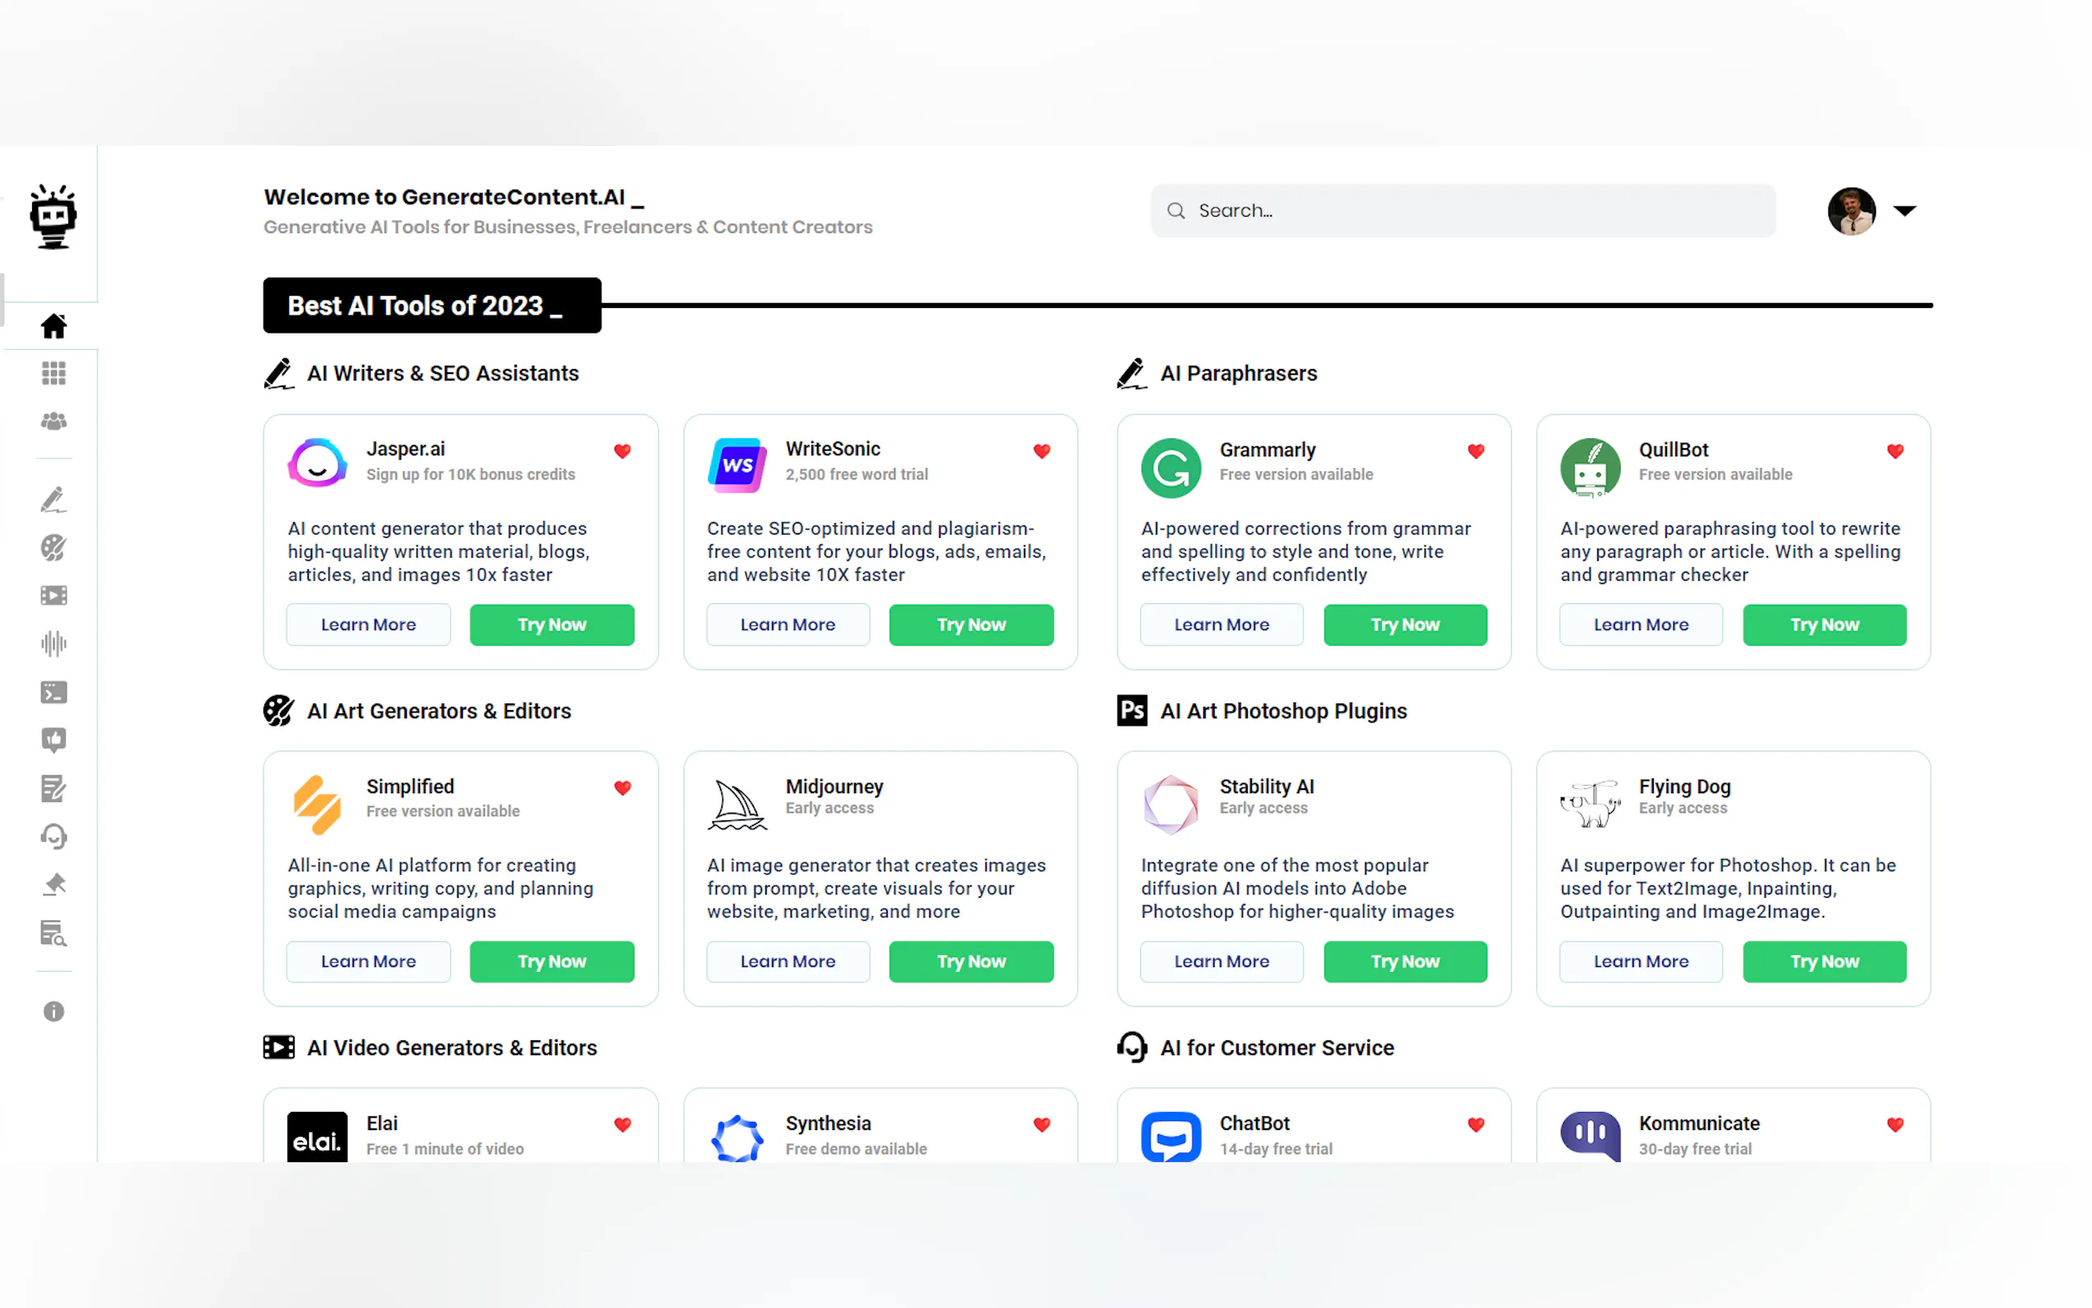Select the audio waveform sidebar icon

pyautogui.click(x=54, y=643)
